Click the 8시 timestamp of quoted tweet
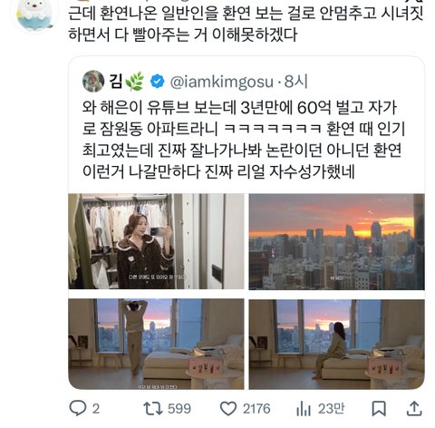The height and width of the screenshot is (428, 435). click(295, 82)
